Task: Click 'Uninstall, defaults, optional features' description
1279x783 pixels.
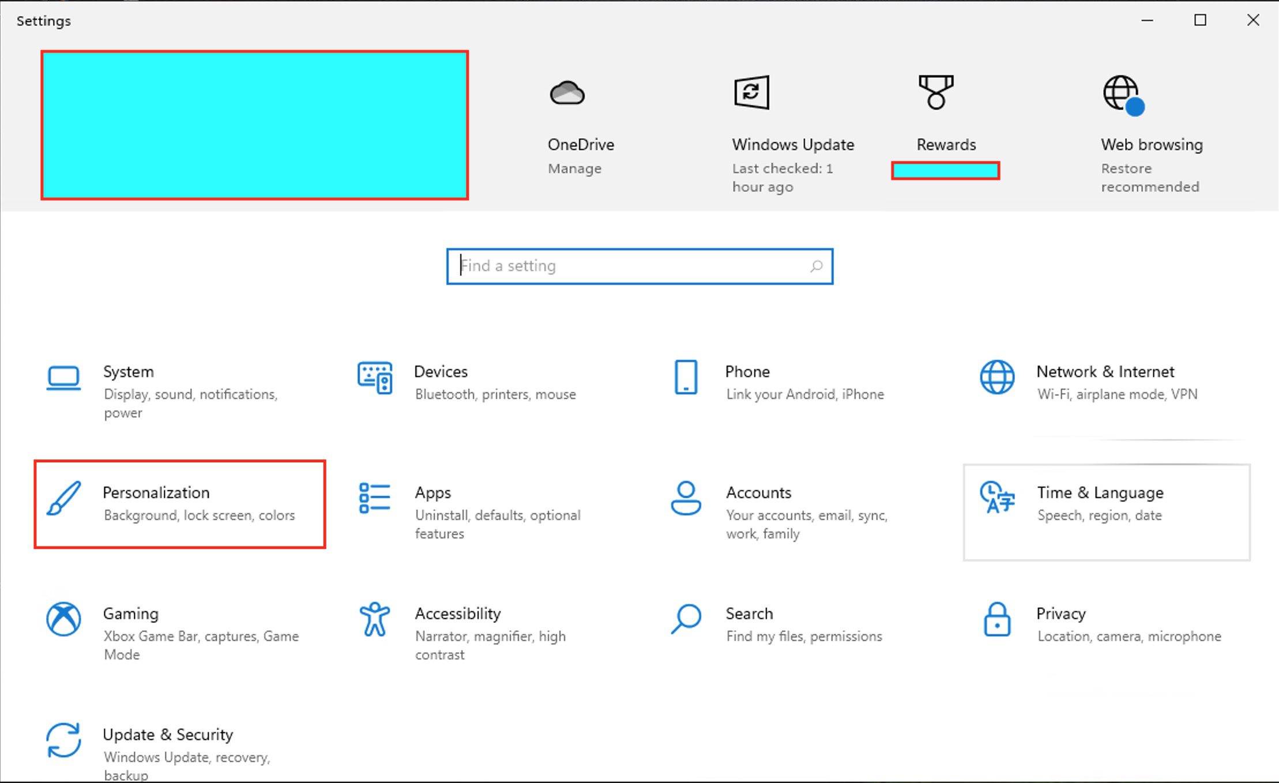Action: (498, 525)
